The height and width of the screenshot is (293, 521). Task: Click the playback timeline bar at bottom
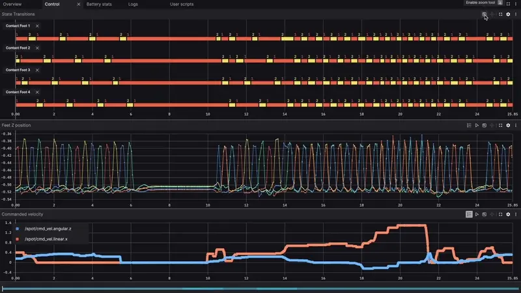coord(260,288)
